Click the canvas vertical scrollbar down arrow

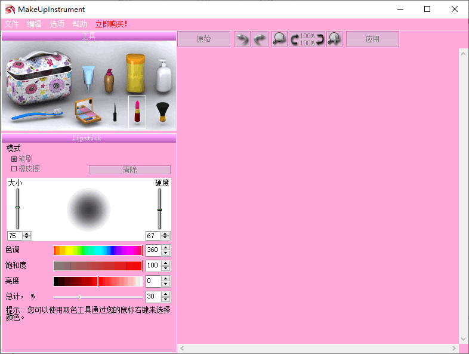click(463, 338)
